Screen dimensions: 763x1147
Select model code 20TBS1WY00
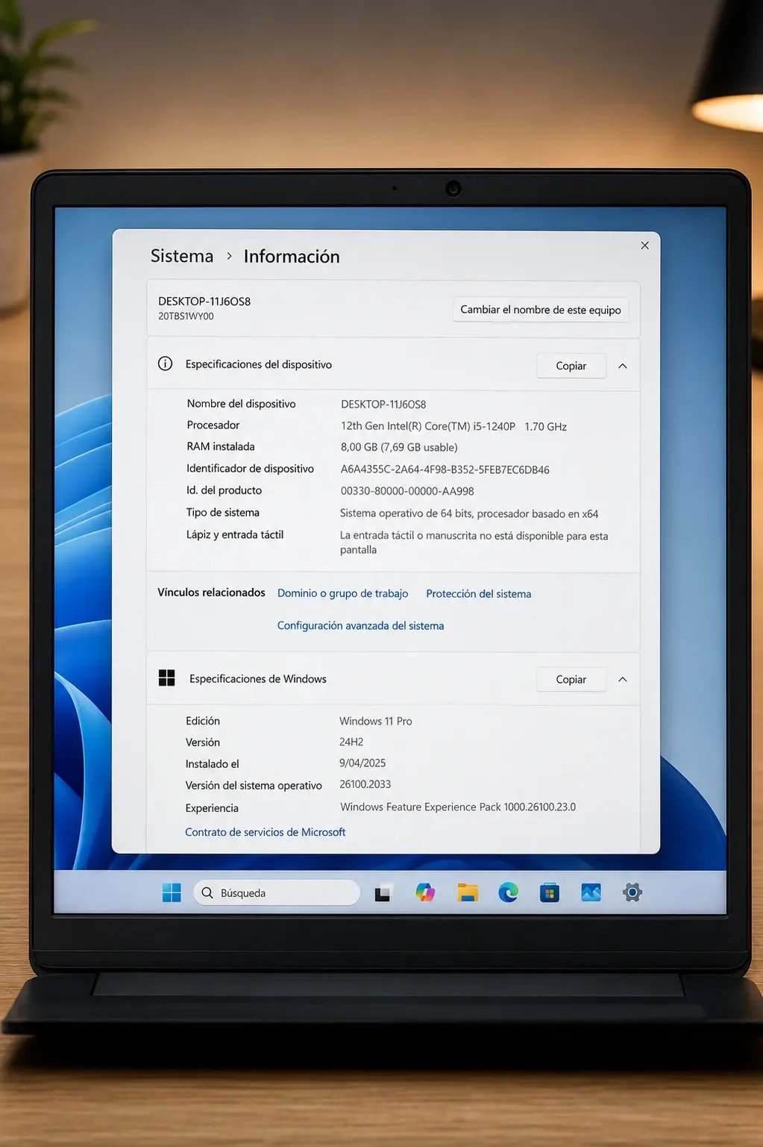[x=186, y=316]
